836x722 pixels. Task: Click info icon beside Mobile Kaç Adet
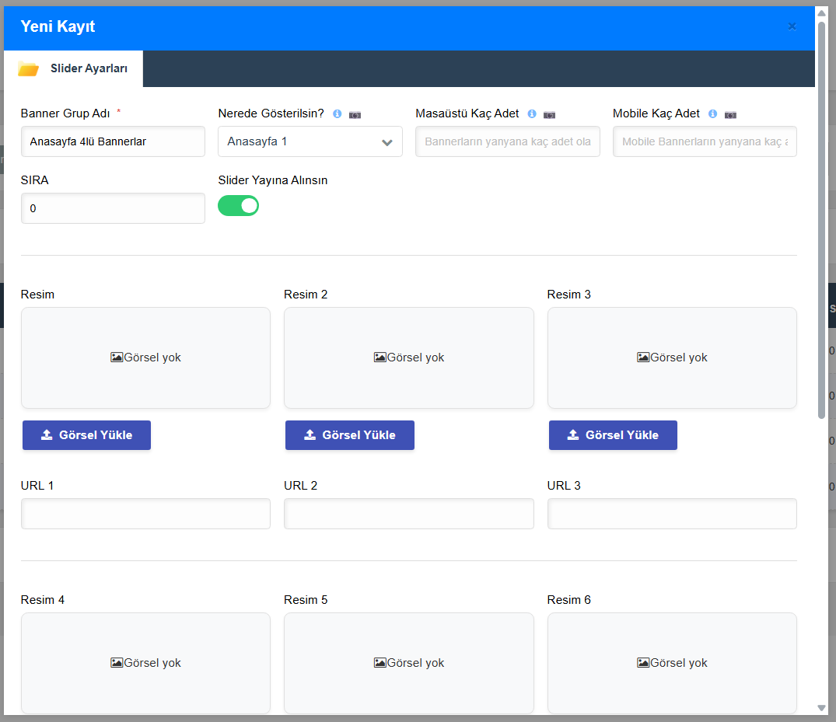point(712,114)
